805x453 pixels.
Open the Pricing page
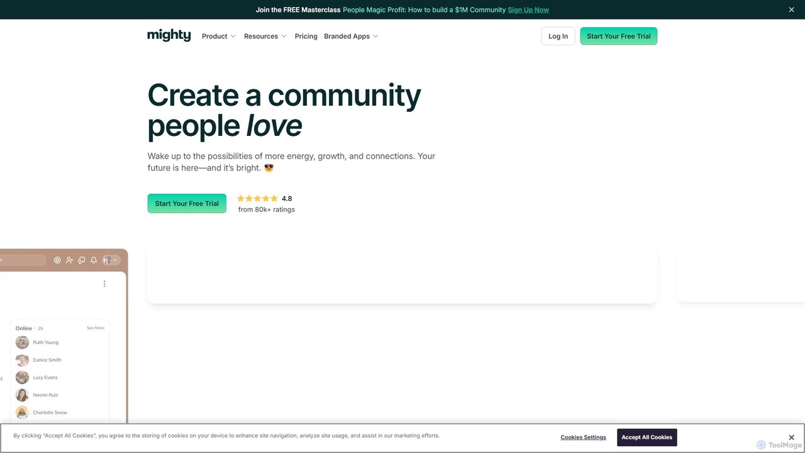(306, 36)
